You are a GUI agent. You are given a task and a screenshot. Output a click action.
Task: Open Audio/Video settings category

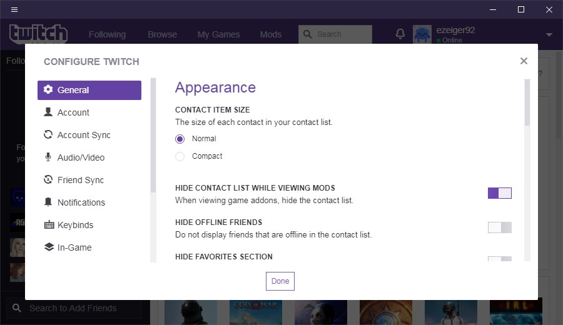[89, 157]
